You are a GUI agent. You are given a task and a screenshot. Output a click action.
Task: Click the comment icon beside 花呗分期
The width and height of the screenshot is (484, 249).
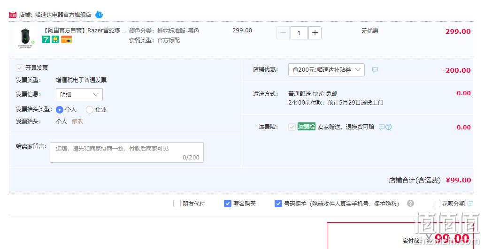(x=470, y=204)
